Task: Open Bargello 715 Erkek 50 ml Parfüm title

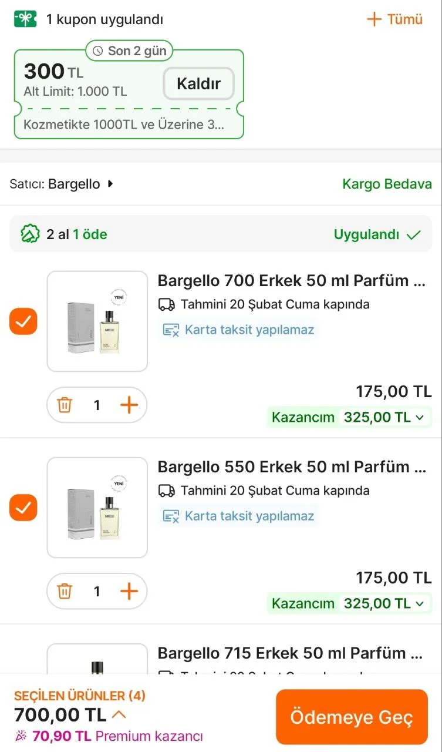Action: pos(291,653)
